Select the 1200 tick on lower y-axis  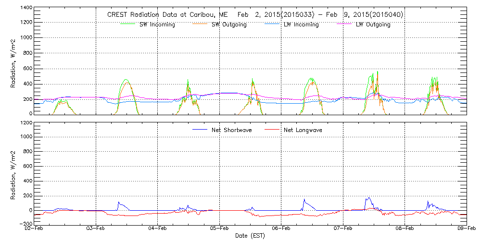pos(26,123)
